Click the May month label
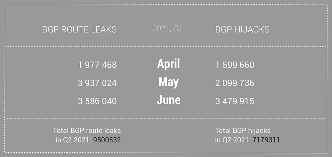Image resolution: width=332 pixels, height=157 pixels. pyautogui.click(x=169, y=82)
